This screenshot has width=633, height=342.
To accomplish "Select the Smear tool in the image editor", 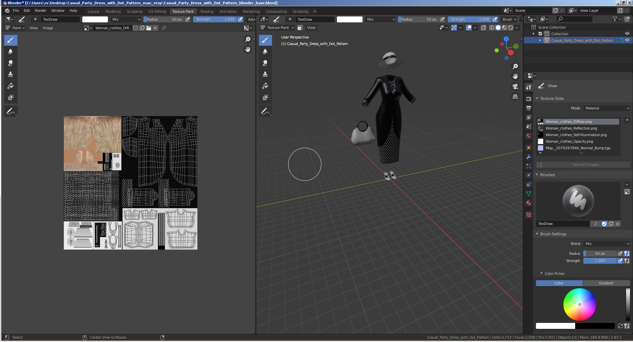I will point(11,63).
